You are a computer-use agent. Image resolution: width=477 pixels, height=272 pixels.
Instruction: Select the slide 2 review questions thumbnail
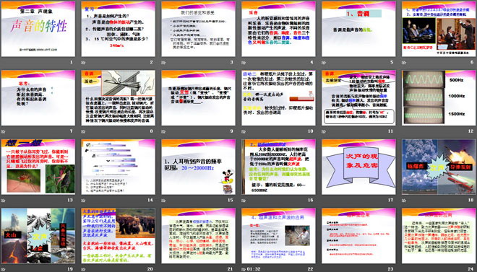coord(118,29)
